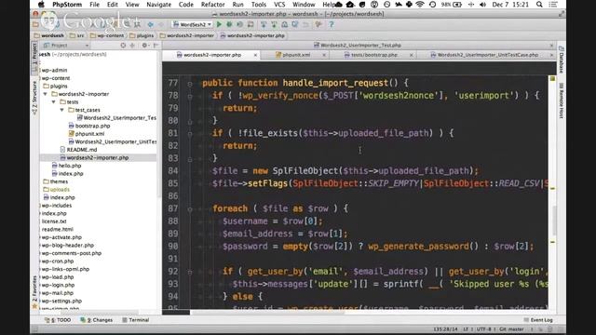This screenshot has width=596, height=335.
Task: Open the Git: master branch selector
Action: click(x=511, y=329)
